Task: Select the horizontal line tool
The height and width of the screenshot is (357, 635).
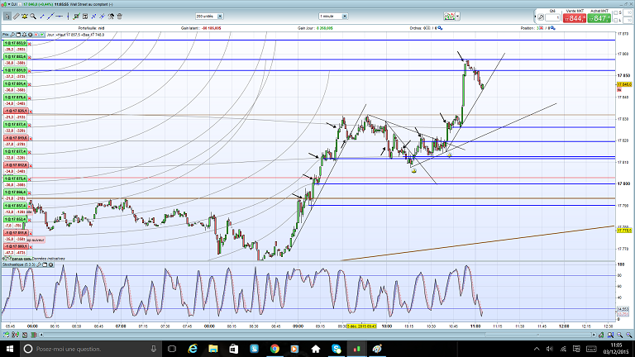Action: pyautogui.click(x=60, y=17)
